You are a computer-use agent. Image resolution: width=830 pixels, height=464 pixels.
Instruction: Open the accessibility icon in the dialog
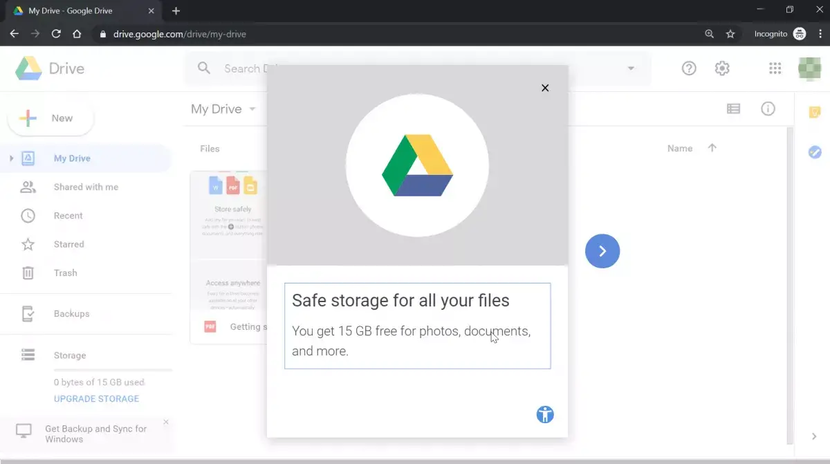[545, 414]
